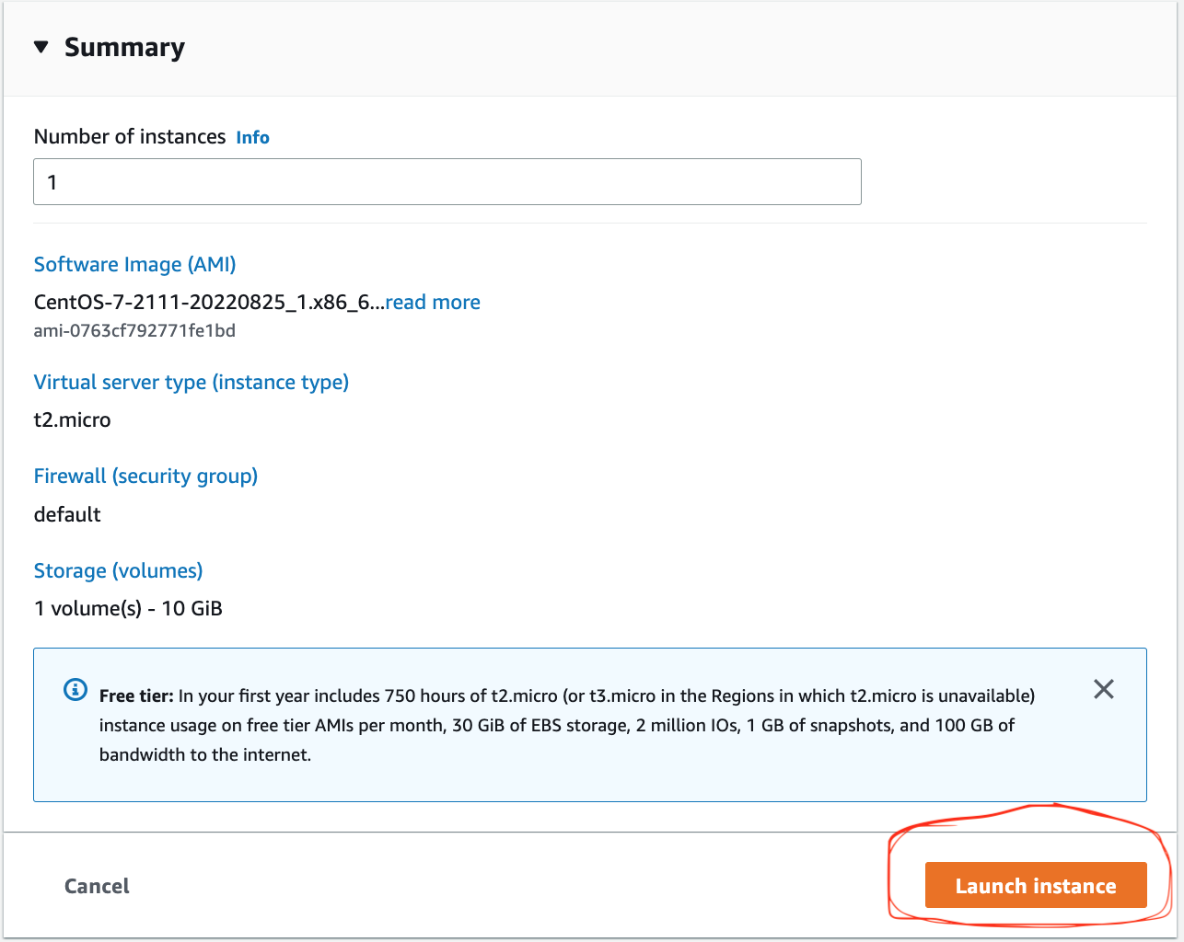1184x942 pixels.
Task: Open the Software Image (AMI) link
Action: [x=134, y=265]
